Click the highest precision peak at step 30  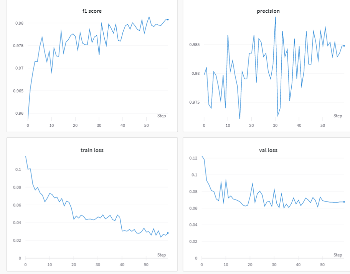point(275,17)
